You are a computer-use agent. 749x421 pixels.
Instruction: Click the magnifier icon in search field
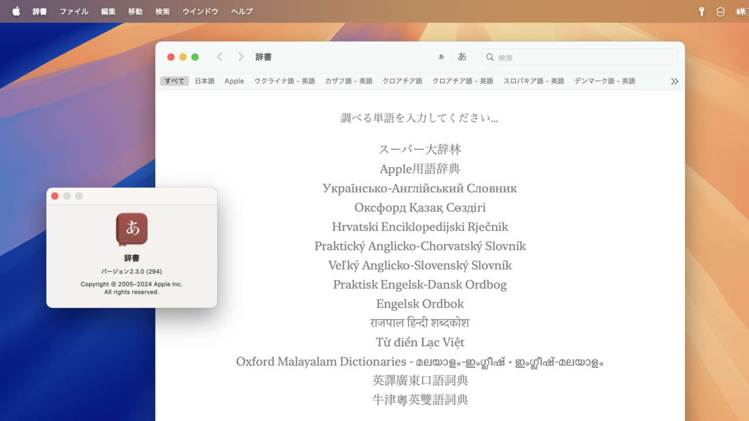(x=490, y=57)
